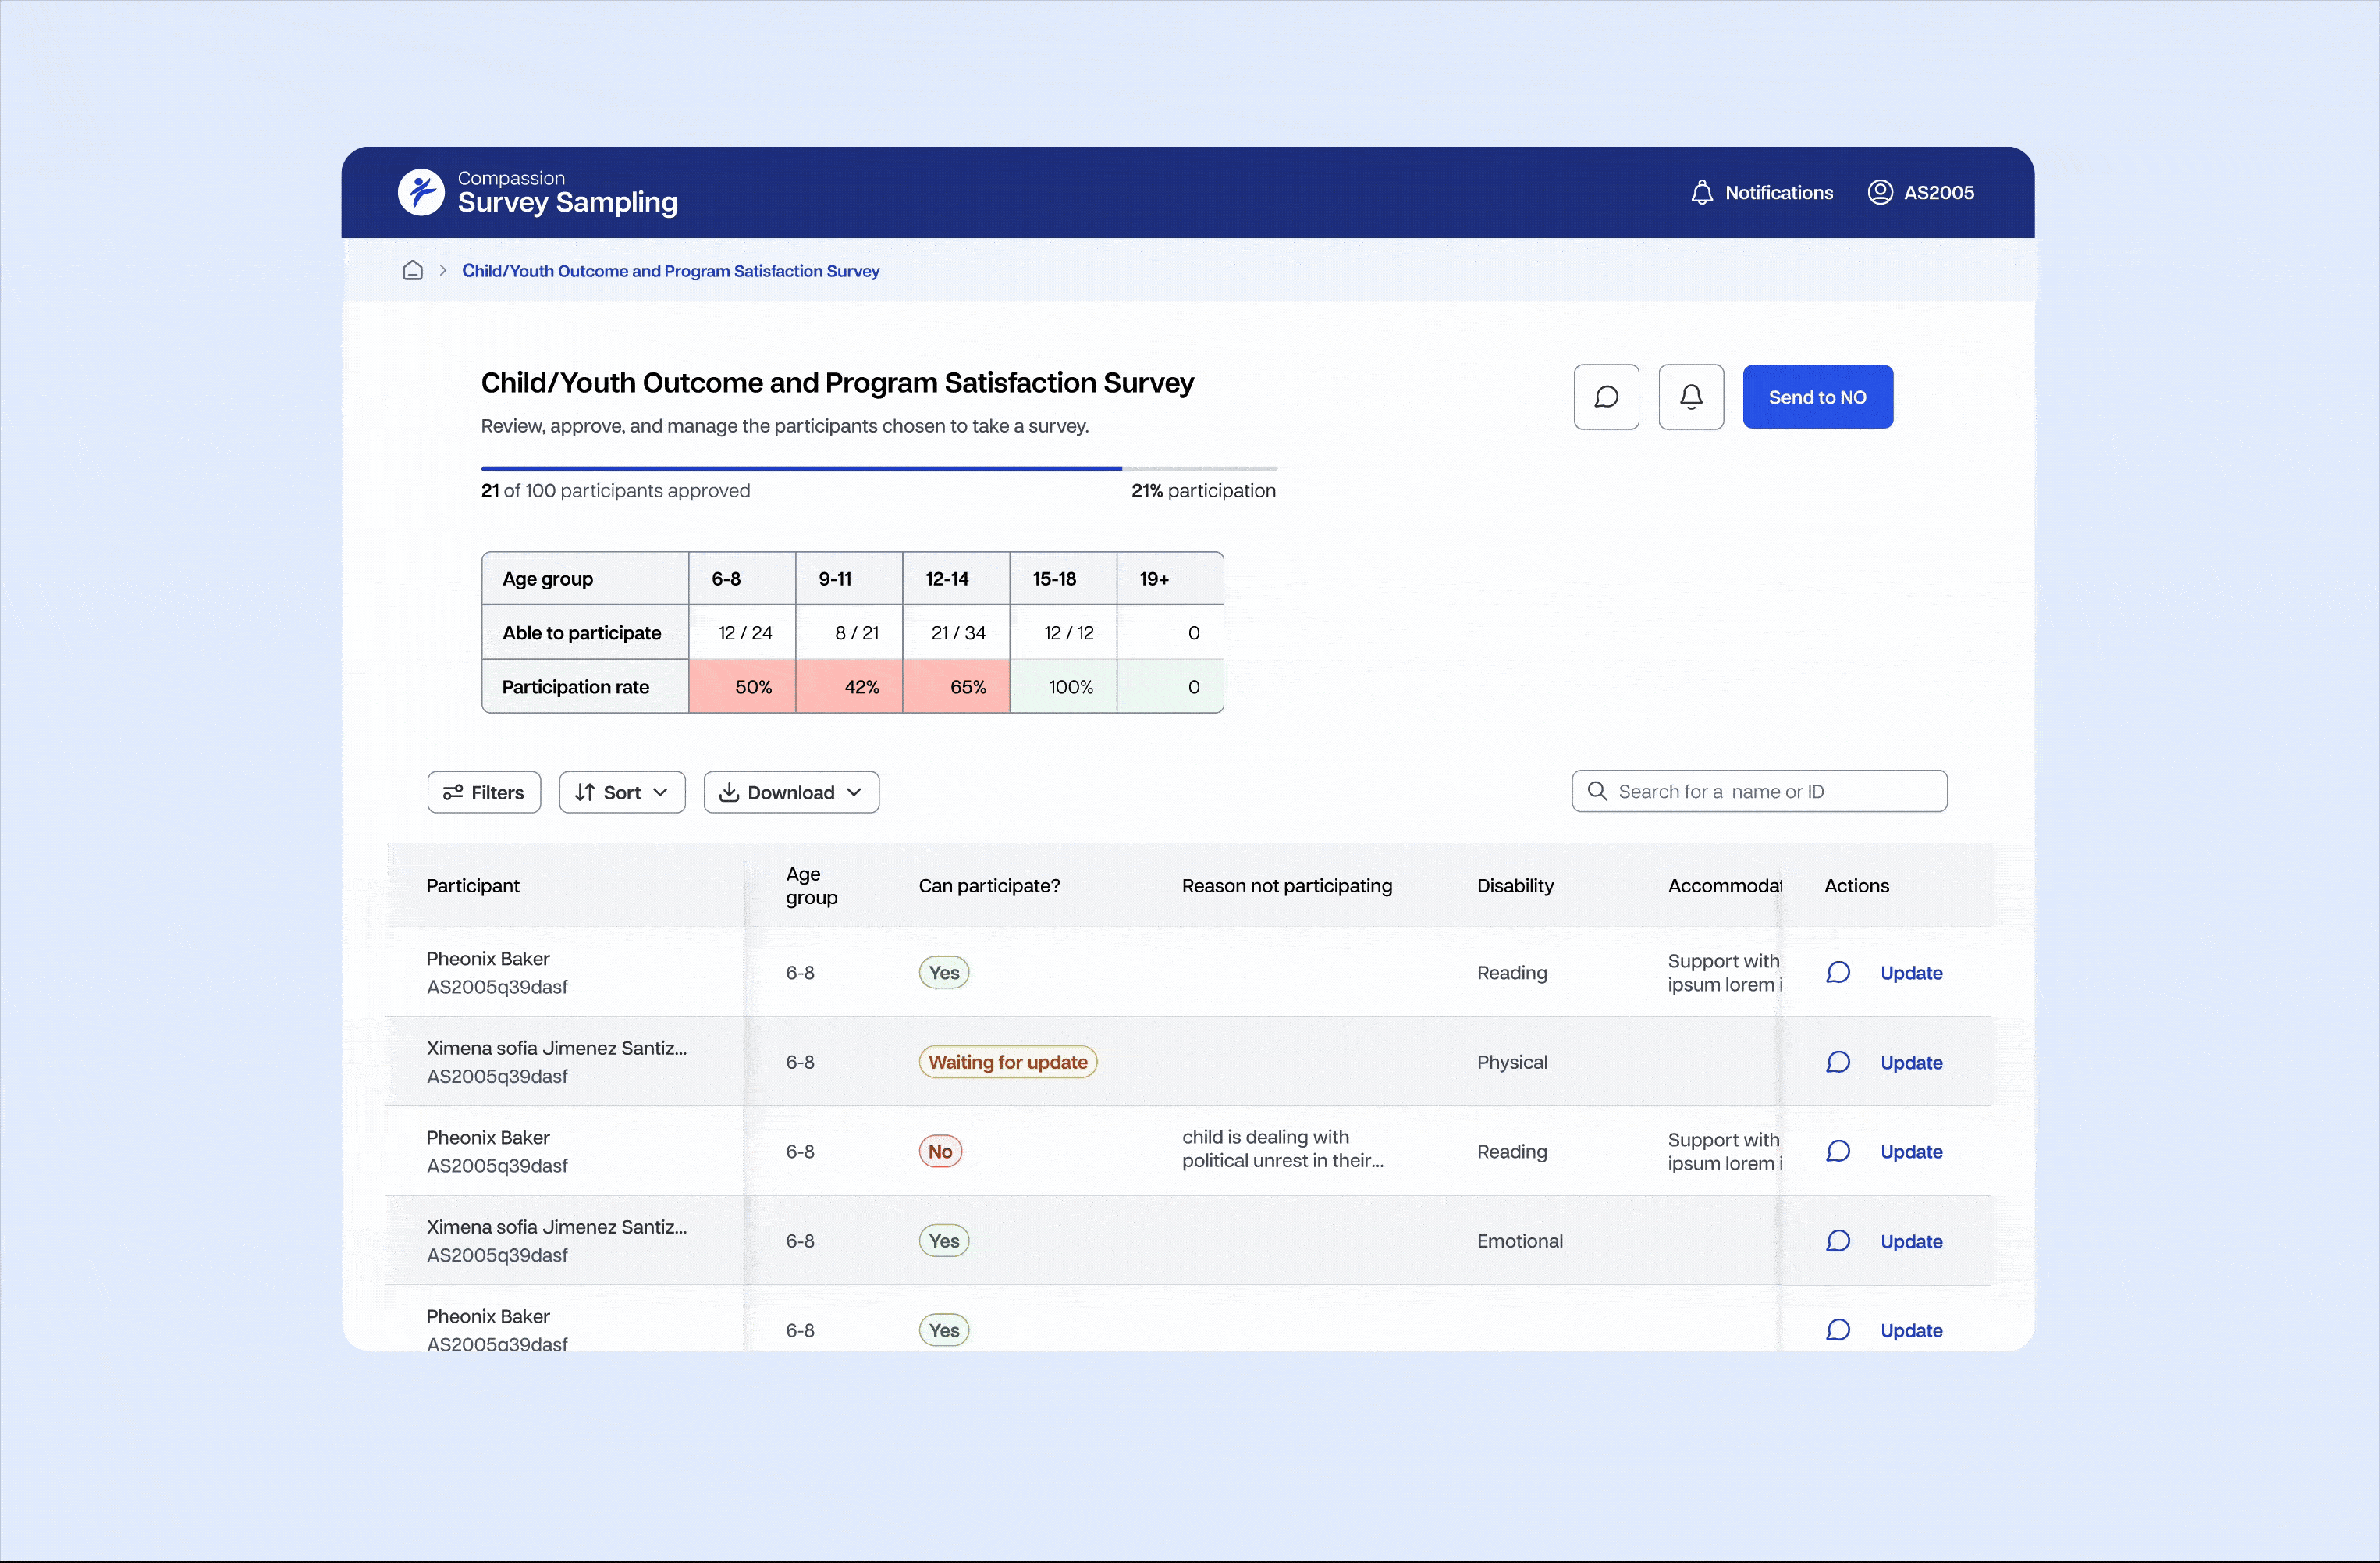Click the survey breadcrumb link

(x=670, y=271)
